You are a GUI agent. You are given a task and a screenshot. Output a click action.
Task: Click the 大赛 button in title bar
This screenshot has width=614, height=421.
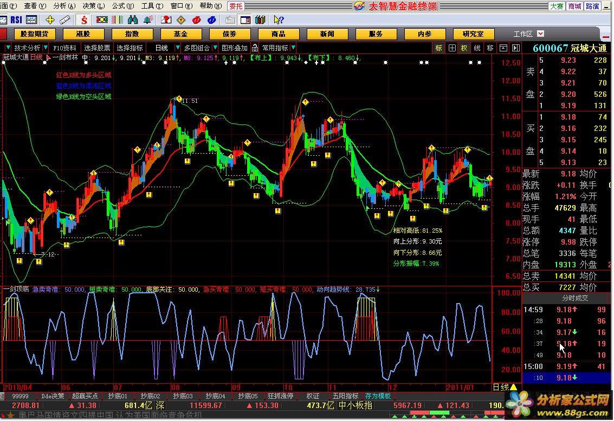pos(557,6)
